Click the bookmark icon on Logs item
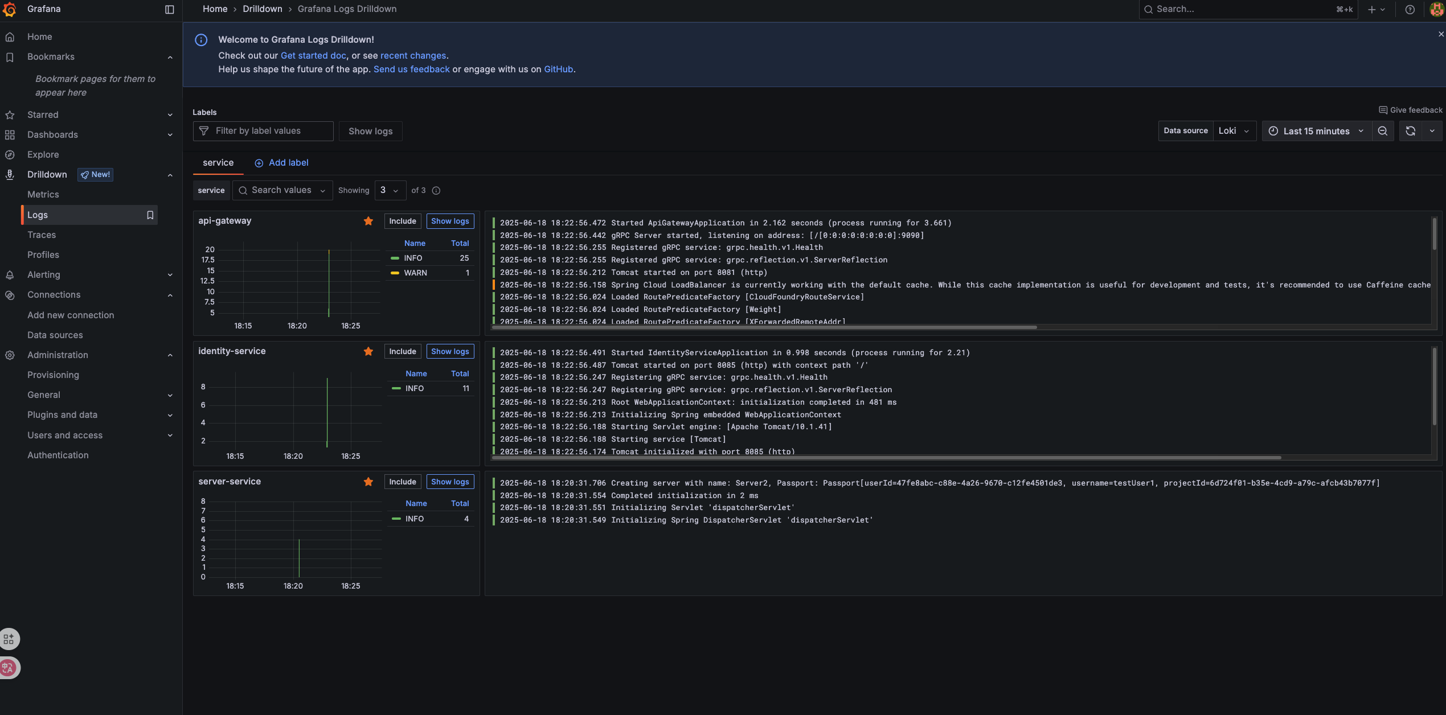1446x715 pixels. [150, 215]
